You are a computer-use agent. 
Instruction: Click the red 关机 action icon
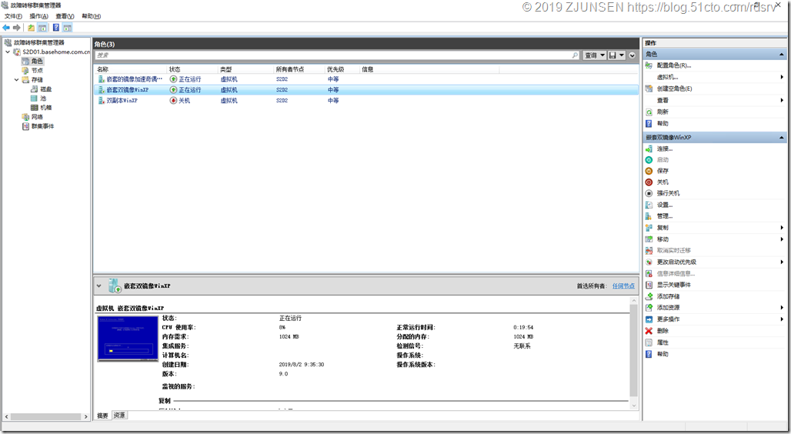coord(649,182)
